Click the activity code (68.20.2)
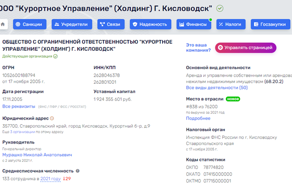This screenshot has height=184, width=292. pyautogui.click(x=274, y=81)
